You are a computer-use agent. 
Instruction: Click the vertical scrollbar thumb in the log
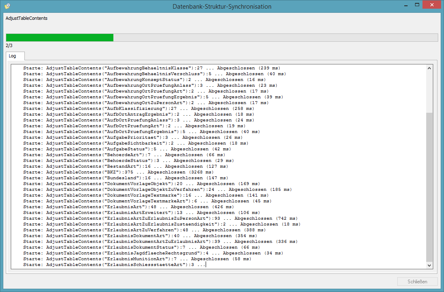coord(429,186)
